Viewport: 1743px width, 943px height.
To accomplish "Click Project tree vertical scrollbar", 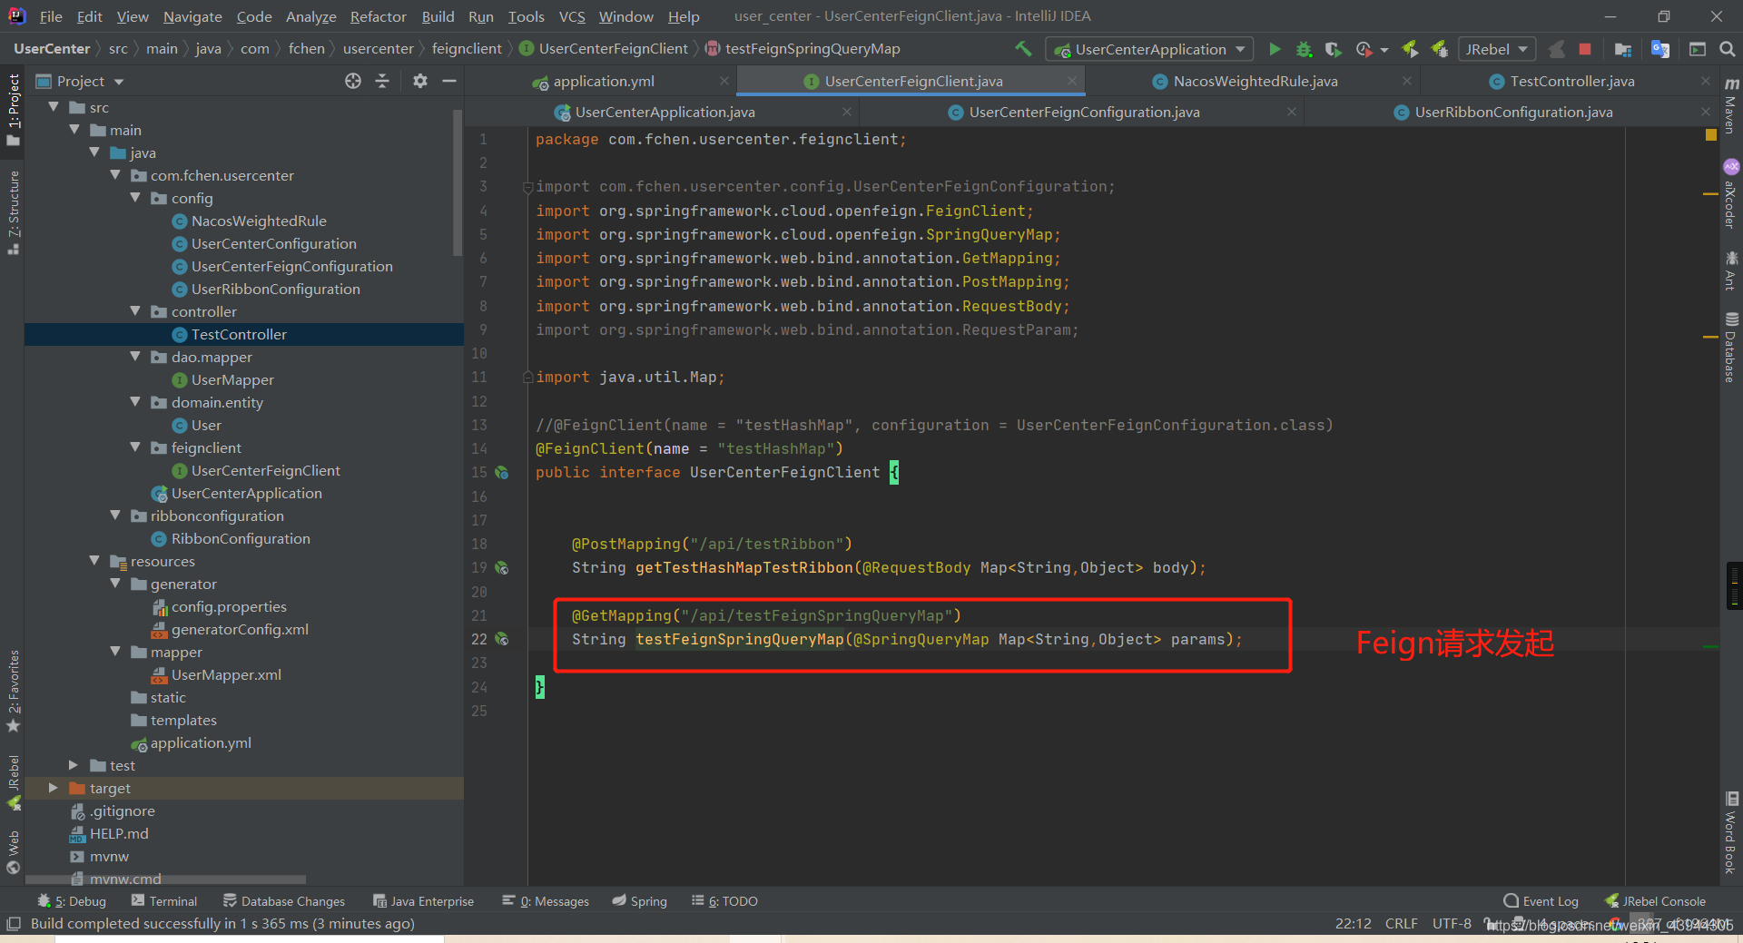I will click(458, 182).
